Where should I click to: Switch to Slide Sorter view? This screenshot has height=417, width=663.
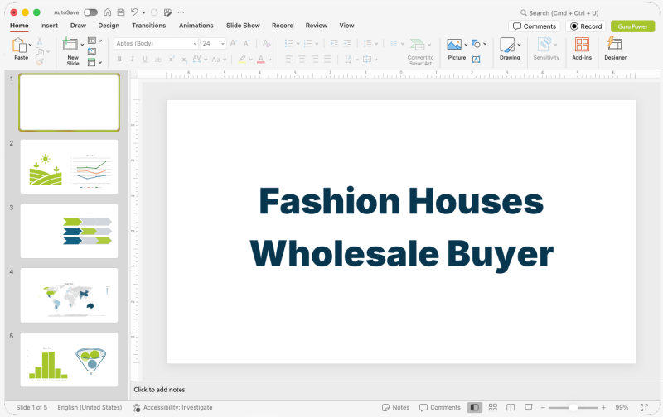[x=493, y=407]
